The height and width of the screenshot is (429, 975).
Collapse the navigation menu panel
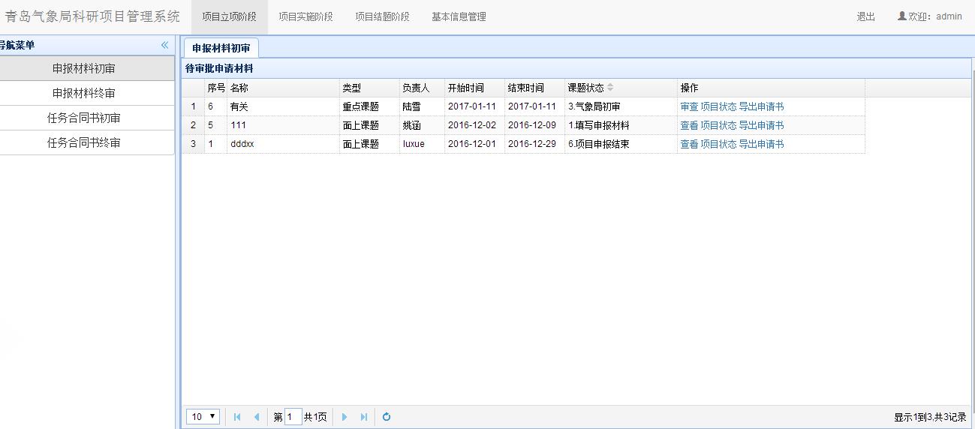tap(164, 45)
